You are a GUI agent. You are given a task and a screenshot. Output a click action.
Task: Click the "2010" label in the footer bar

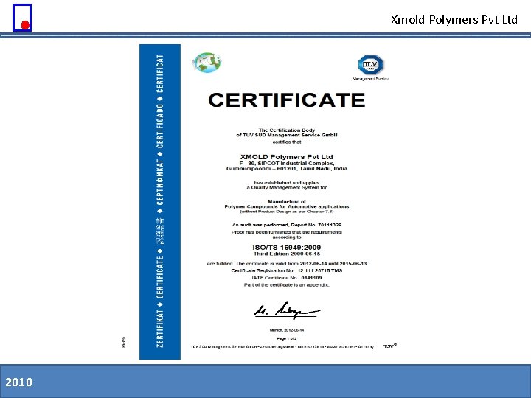click(19, 382)
